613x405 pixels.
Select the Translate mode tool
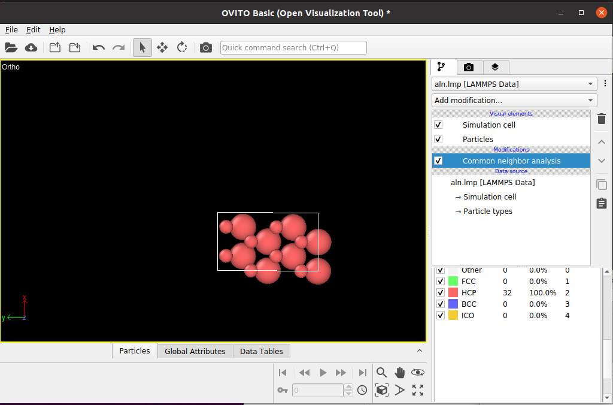click(162, 47)
